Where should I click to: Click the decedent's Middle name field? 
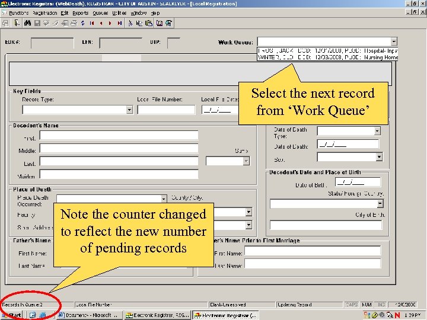[x=119, y=148]
